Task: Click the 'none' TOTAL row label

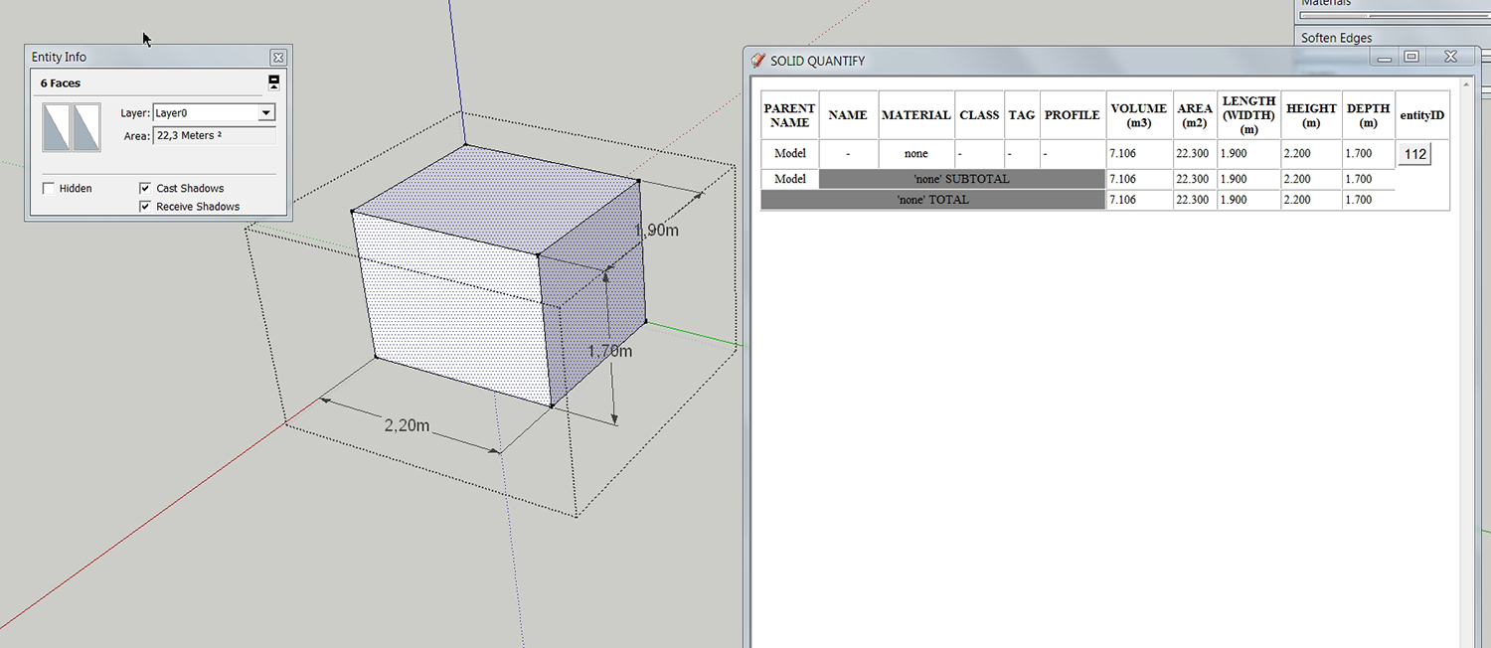Action: pos(933,200)
